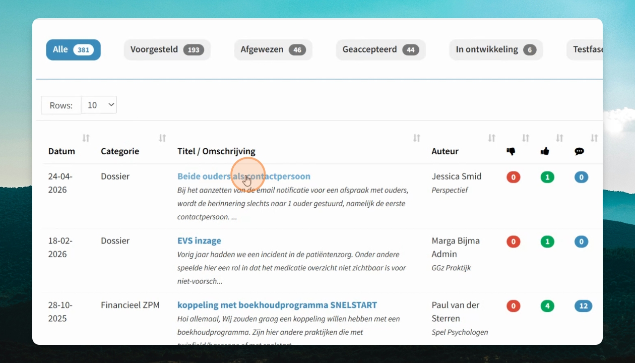Select date 18-02-2026 cell
The width and height of the screenshot is (635, 363).
[60, 248]
